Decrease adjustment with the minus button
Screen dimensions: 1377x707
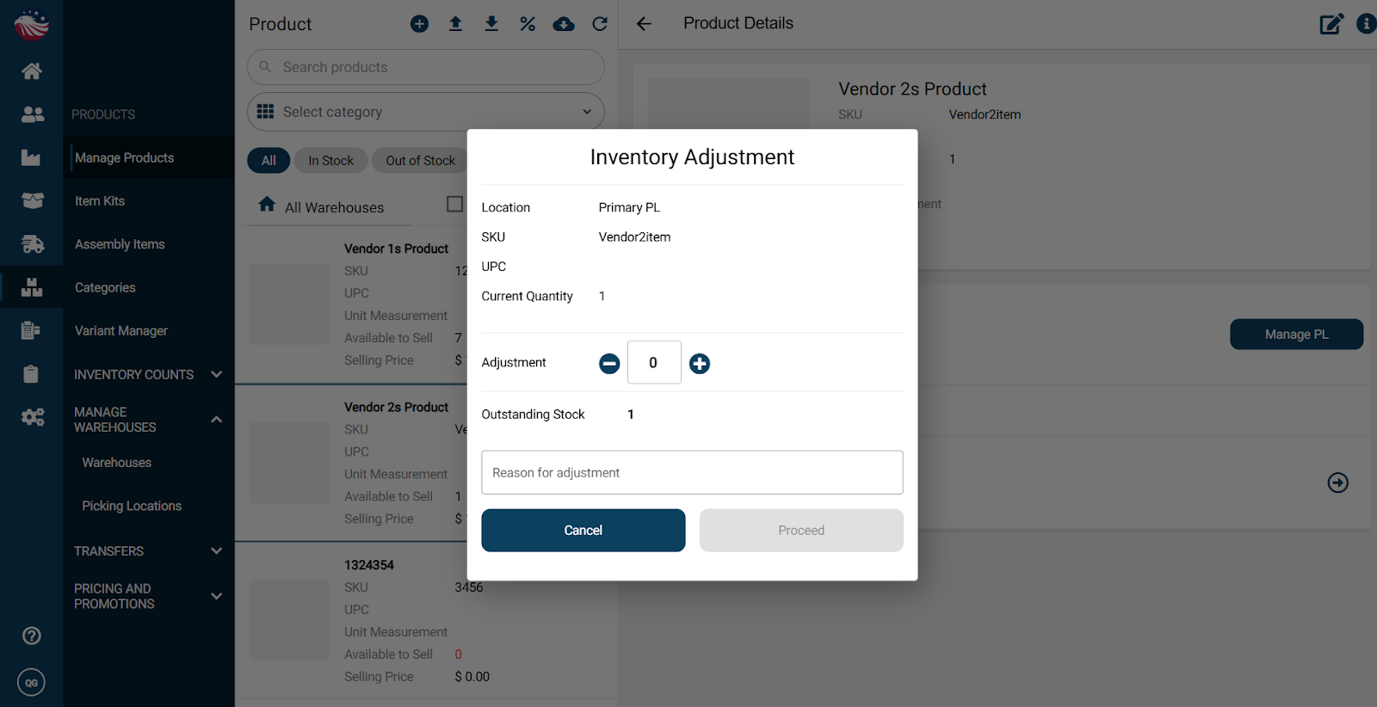tap(609, 364)
